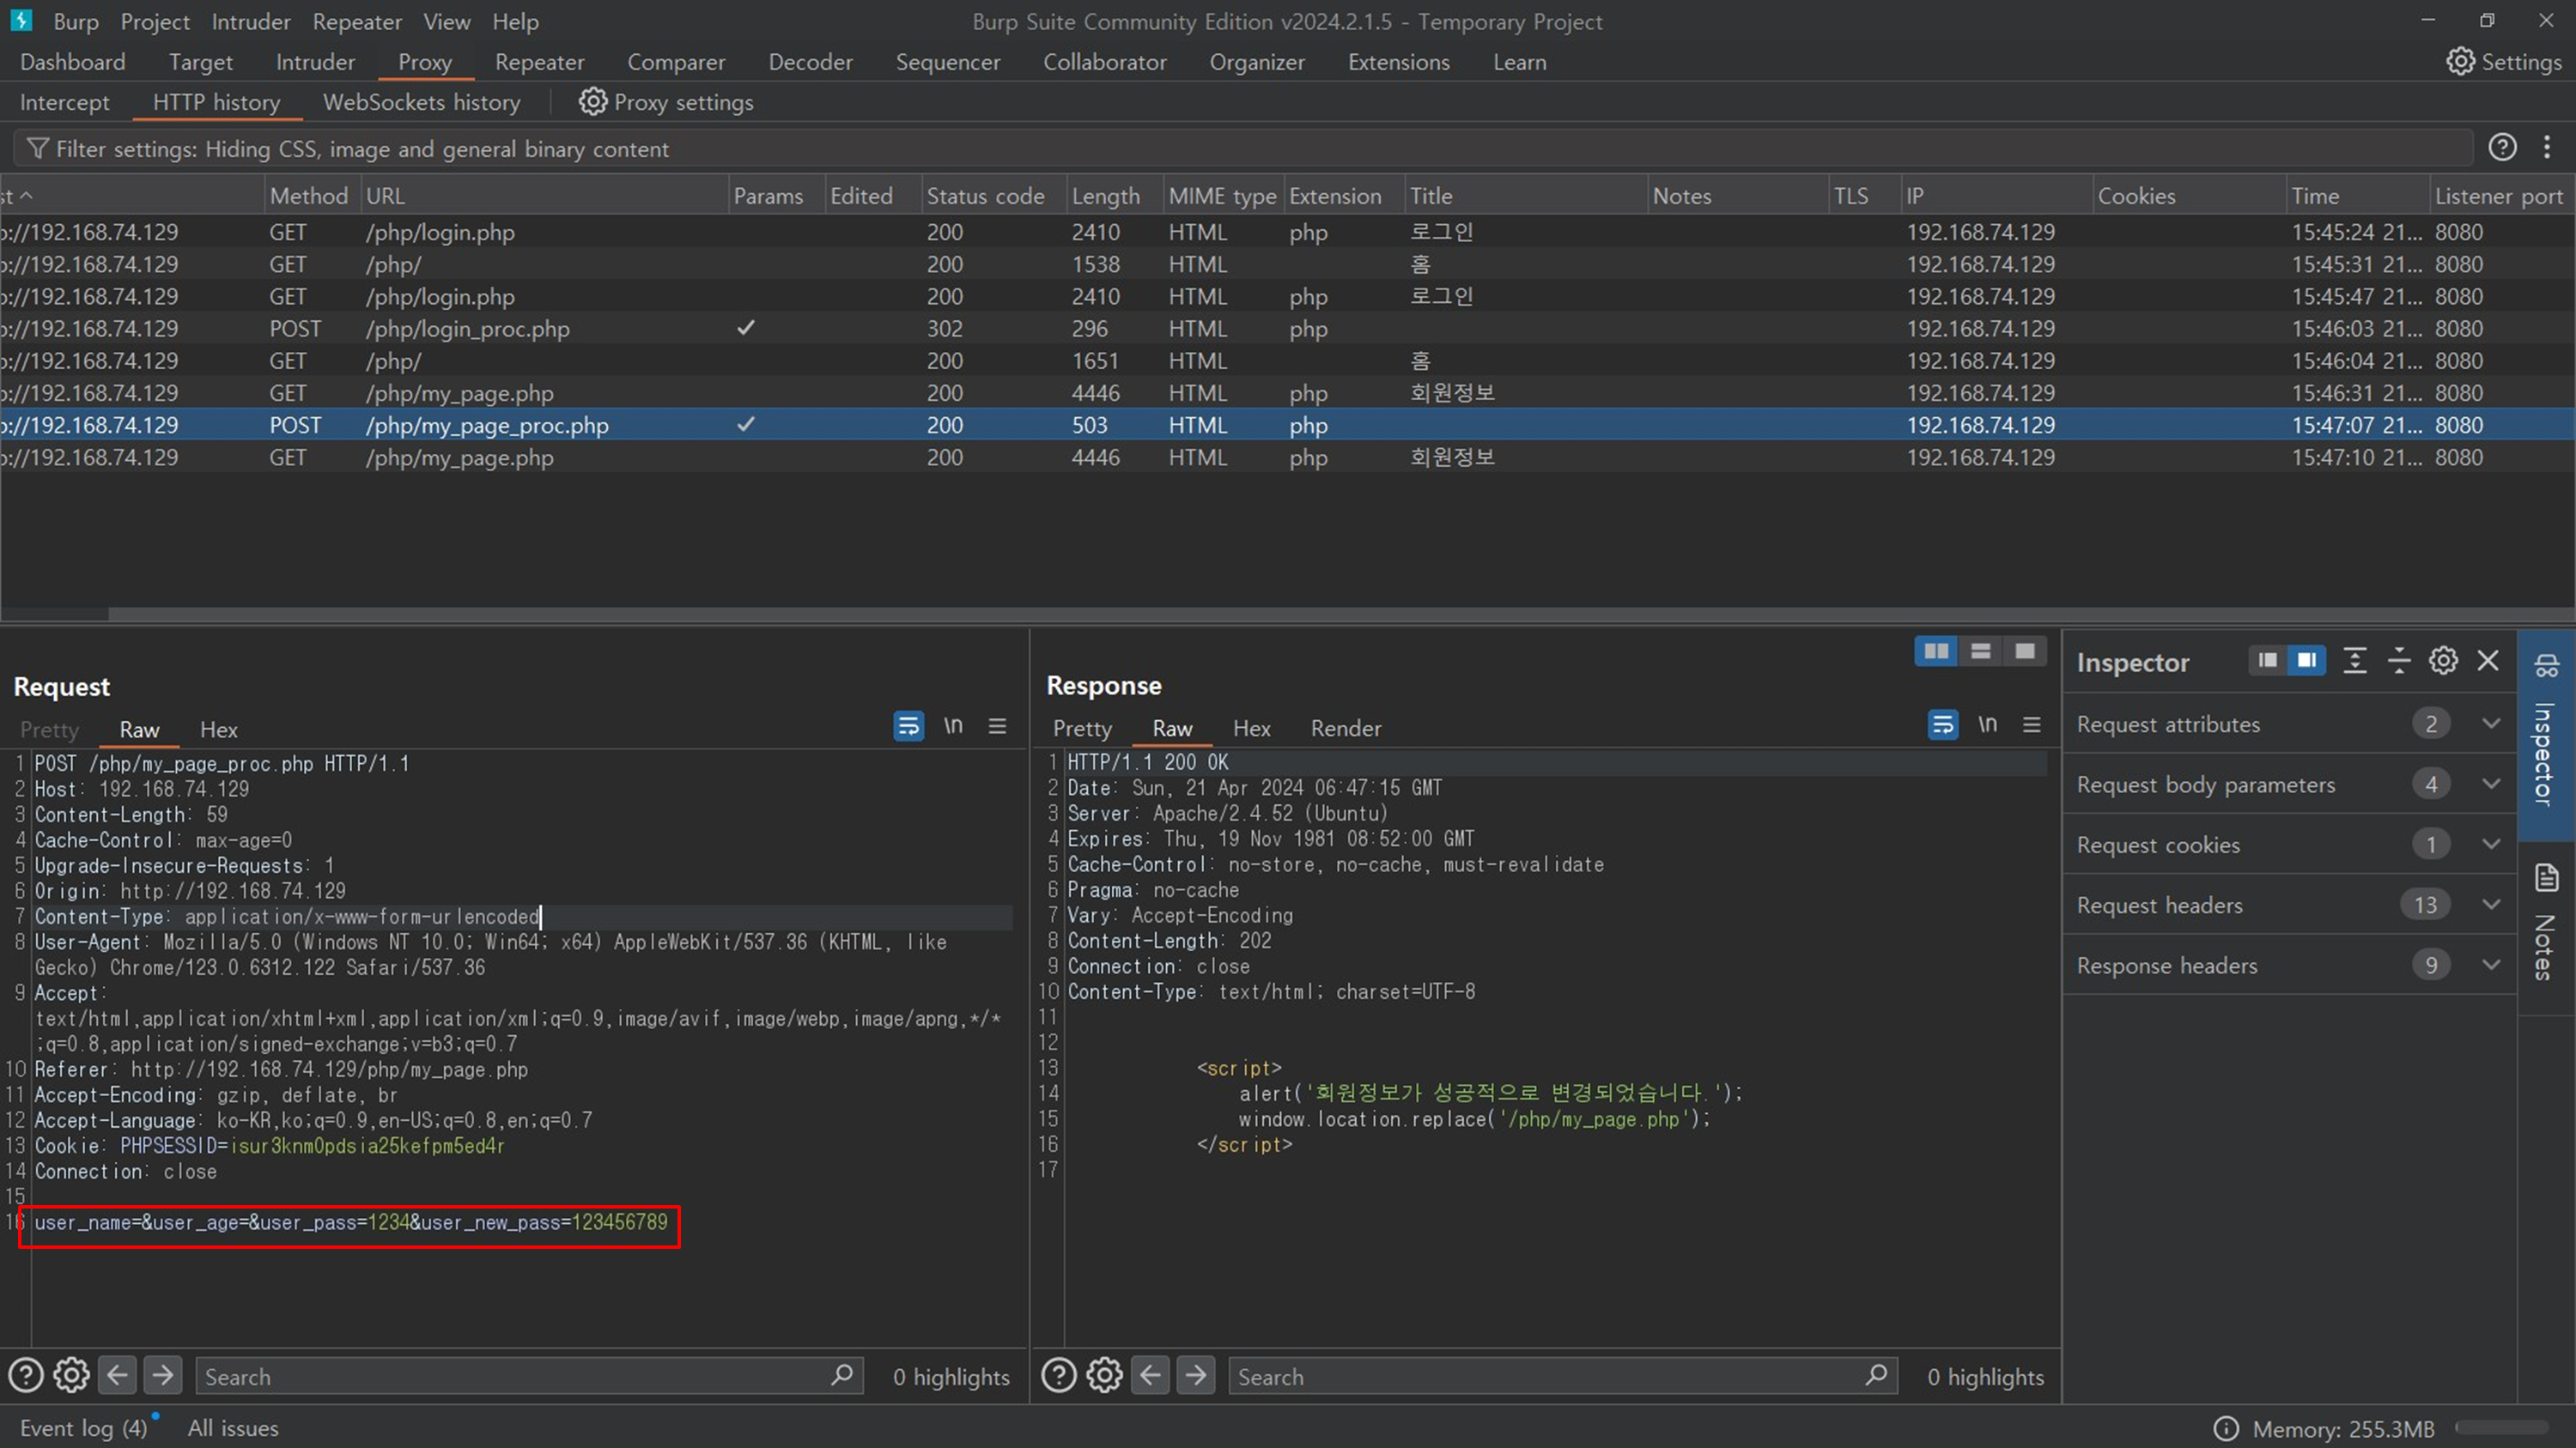The image size is (2576, 1448).
Task: Toggle non-printable characters in Response pane
Action: [1987, 724]
